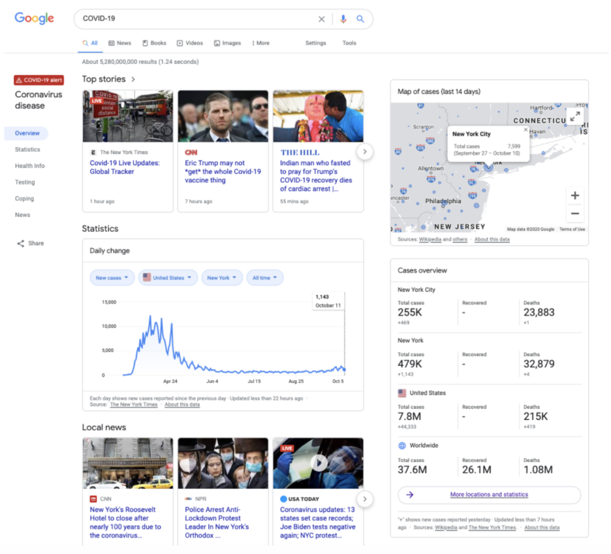Expand the cases map to fullscreen

coord(575,116)
